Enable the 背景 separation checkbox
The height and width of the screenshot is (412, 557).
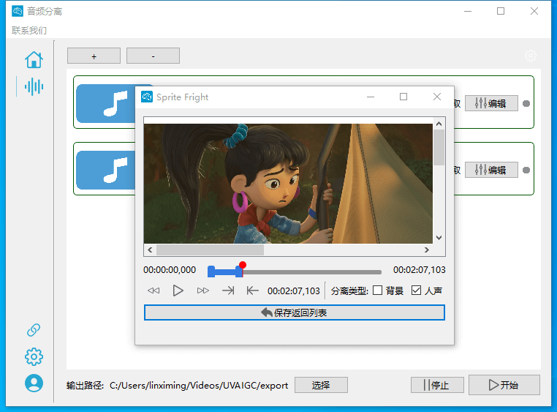[378, 291]
